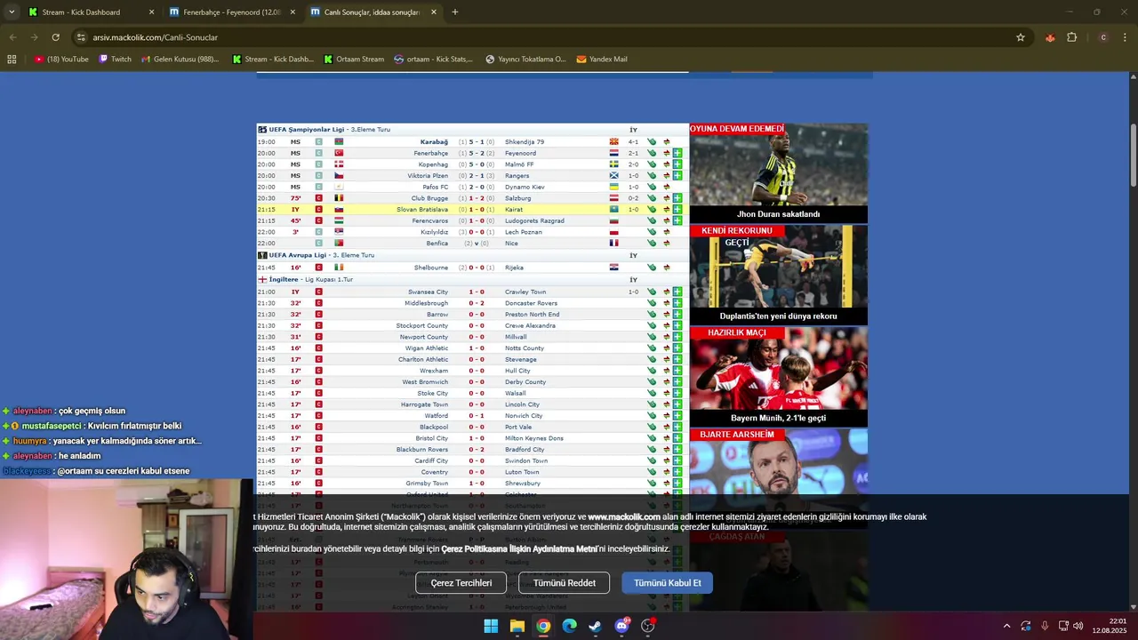Click the Çerez Tercihleri button
1138x640 pixels.
pos(461,583)
